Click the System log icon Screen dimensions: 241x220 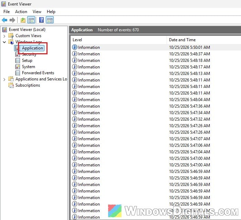[x=18, y=67]
